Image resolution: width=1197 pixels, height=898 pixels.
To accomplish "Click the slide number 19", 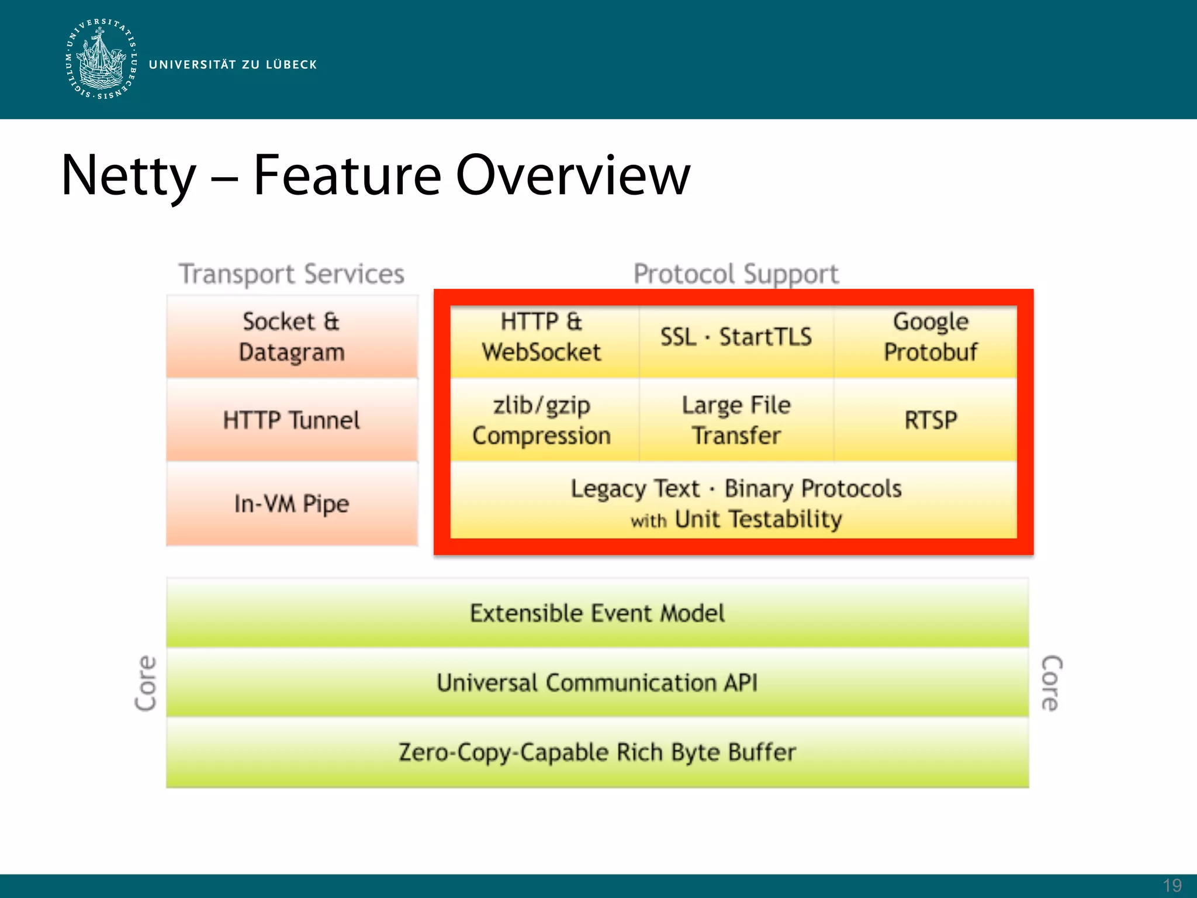I will coord(1172,885).
